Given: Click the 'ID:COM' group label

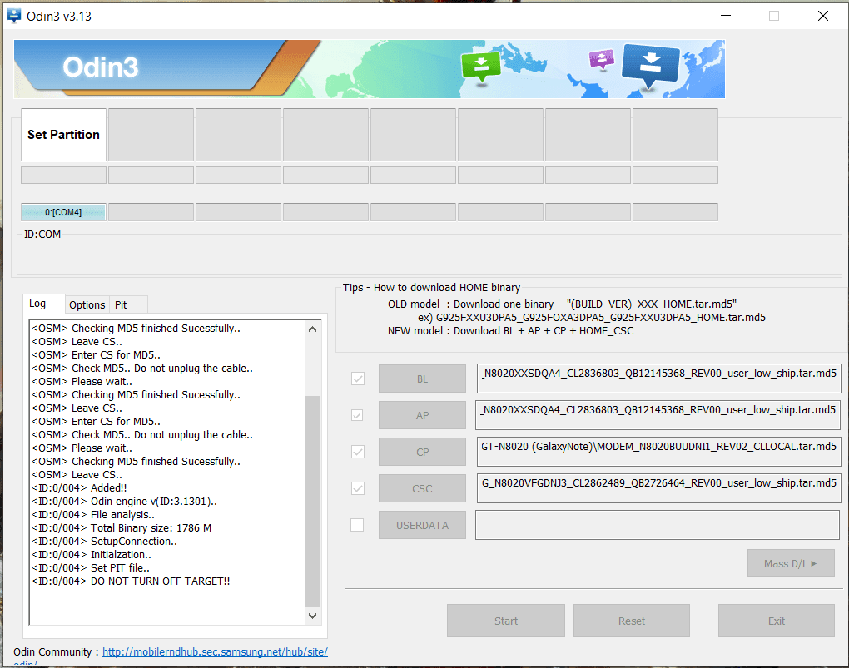Looking at the screenshot, I should 42,235.
